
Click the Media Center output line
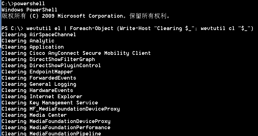[34, 115]
